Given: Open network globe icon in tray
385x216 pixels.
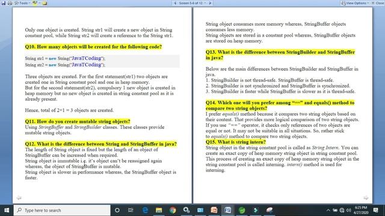Looking at the screenshot, I should (x=342, y=210).
